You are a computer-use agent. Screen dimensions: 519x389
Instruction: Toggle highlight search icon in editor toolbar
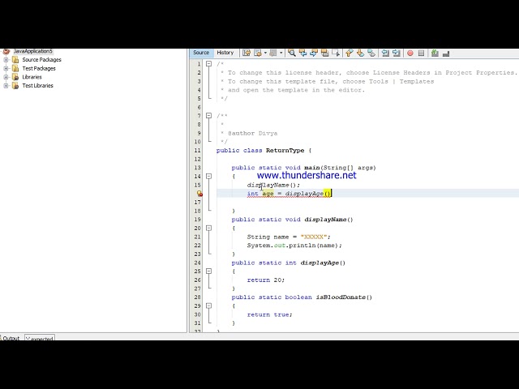click(325, 53)
